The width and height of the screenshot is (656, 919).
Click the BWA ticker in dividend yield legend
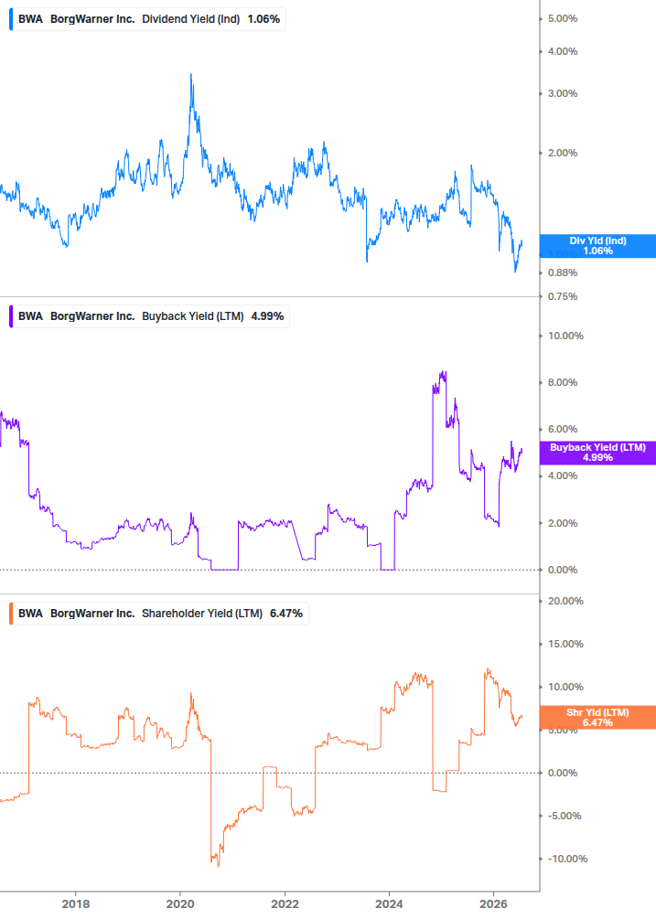(x=30, y=19)
